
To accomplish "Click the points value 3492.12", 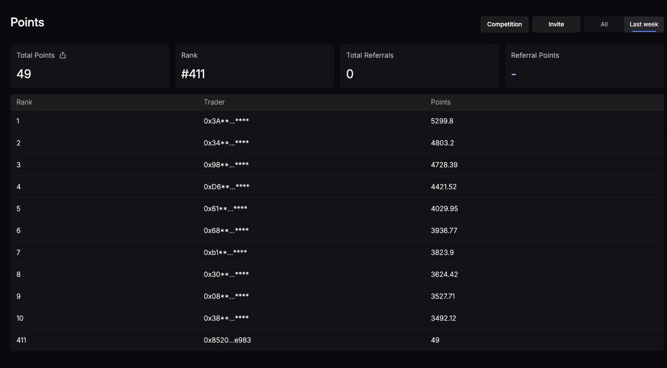I will point(444,319).
